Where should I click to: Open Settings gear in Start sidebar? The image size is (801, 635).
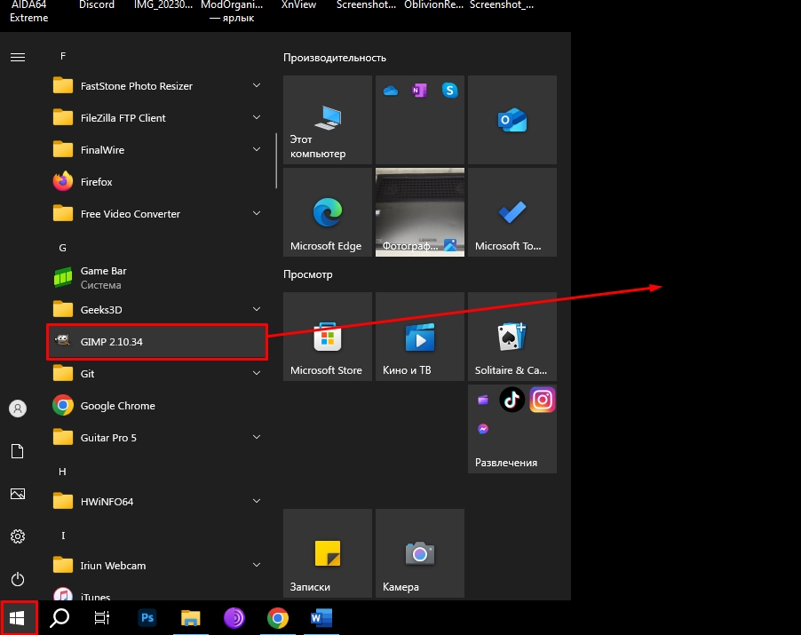click(18, 536)
